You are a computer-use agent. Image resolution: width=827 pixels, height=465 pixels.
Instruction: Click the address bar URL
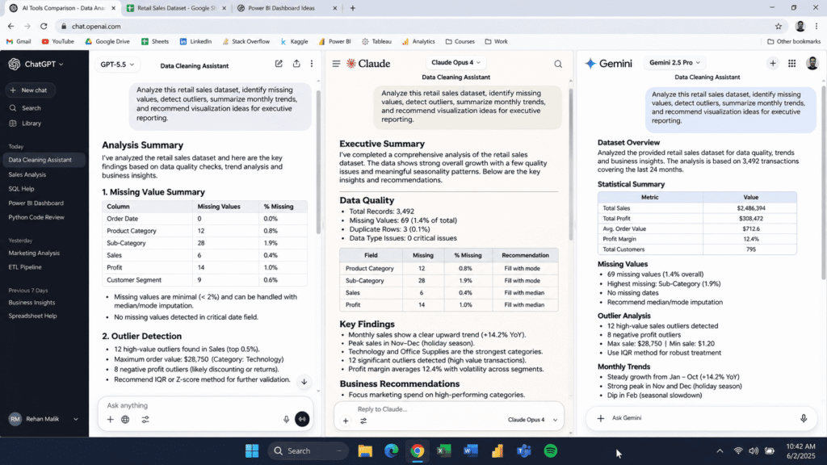pyautogui.click(x=96, y=27)
